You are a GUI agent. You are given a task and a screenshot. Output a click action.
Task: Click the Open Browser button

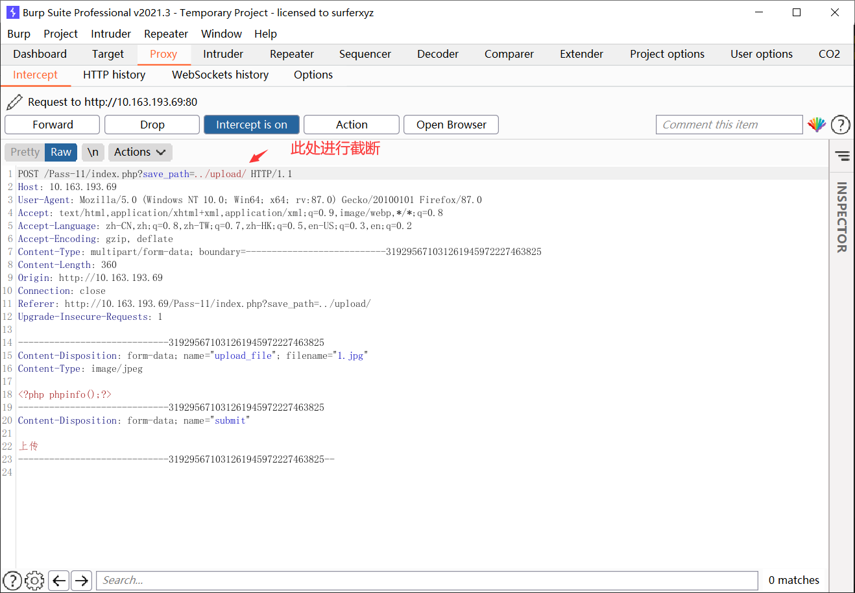click(x=451, y=125)
